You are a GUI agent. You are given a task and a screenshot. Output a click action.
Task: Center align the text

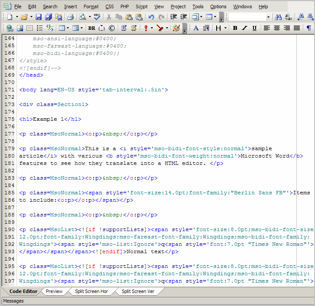click(x=277, y=28)
